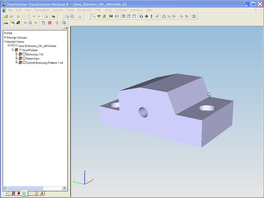Click the front hole on the 3D model
This screenshot has height=198, width=264.
[143, 112]
